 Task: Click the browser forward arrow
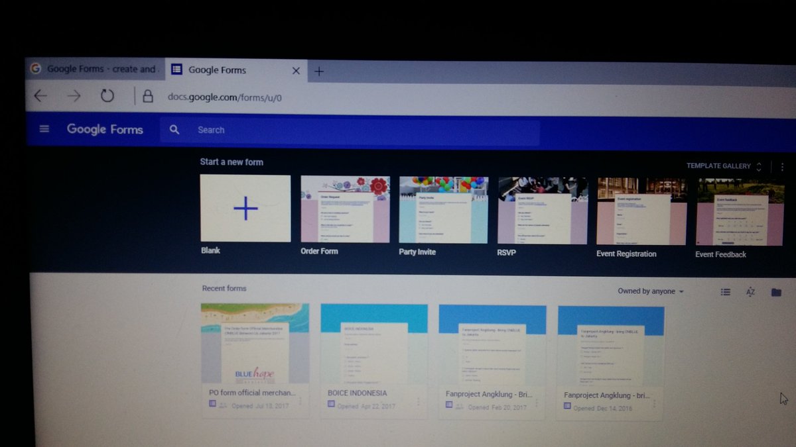point(73,96)
